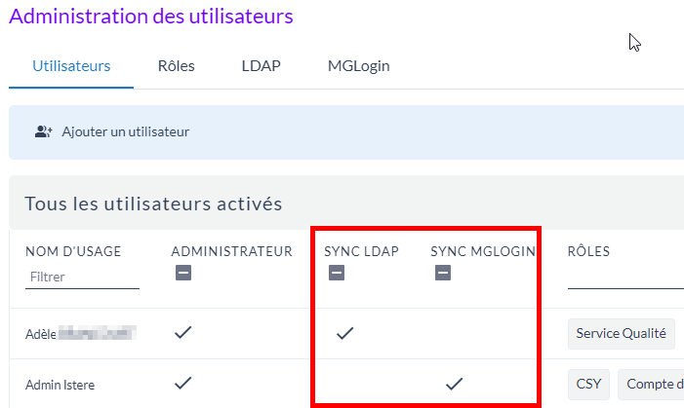The height and width of the screenshot is (408, 684).
Task: Click the Sync MGLogin column header
Action: pos(483,251)
